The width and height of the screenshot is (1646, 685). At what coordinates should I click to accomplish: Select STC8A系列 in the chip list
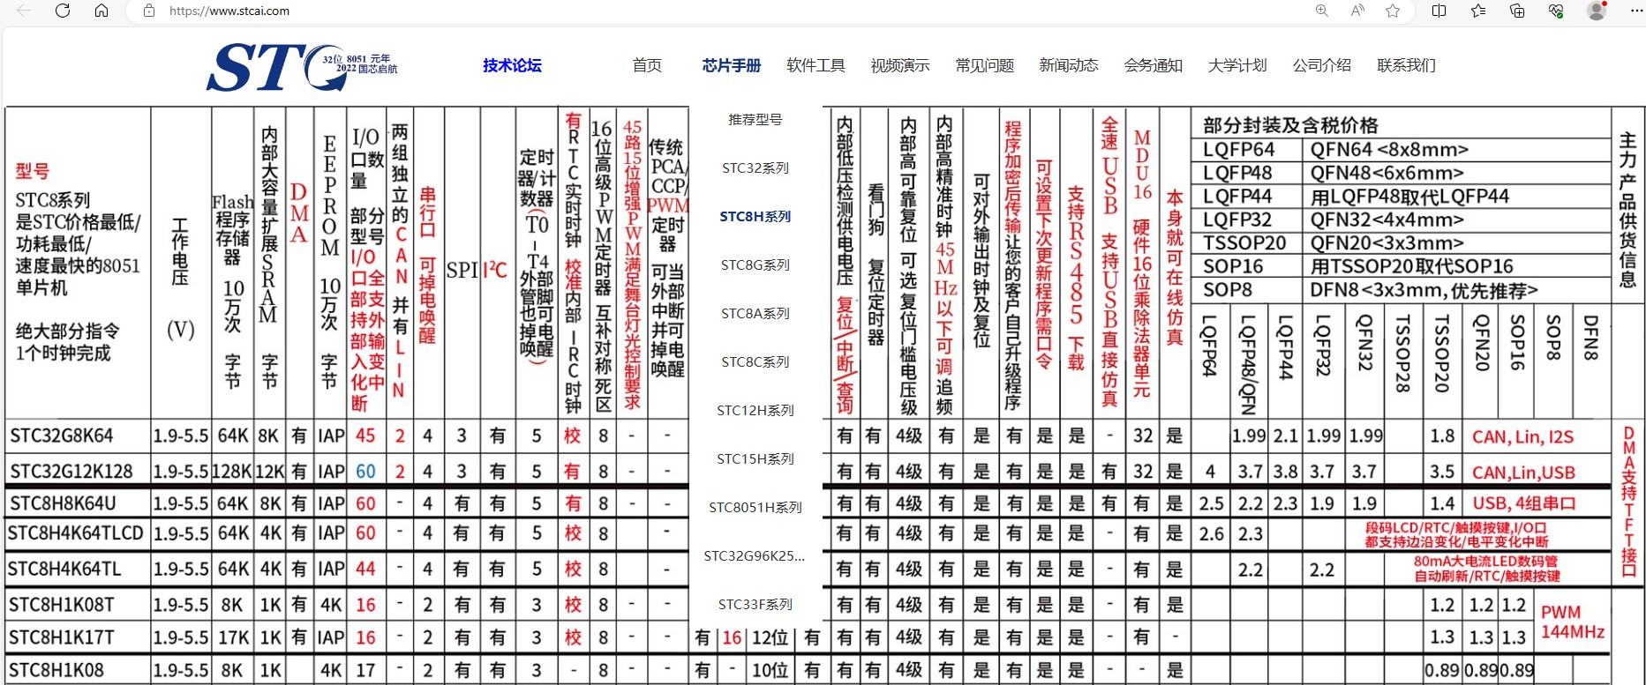point(755,313)
